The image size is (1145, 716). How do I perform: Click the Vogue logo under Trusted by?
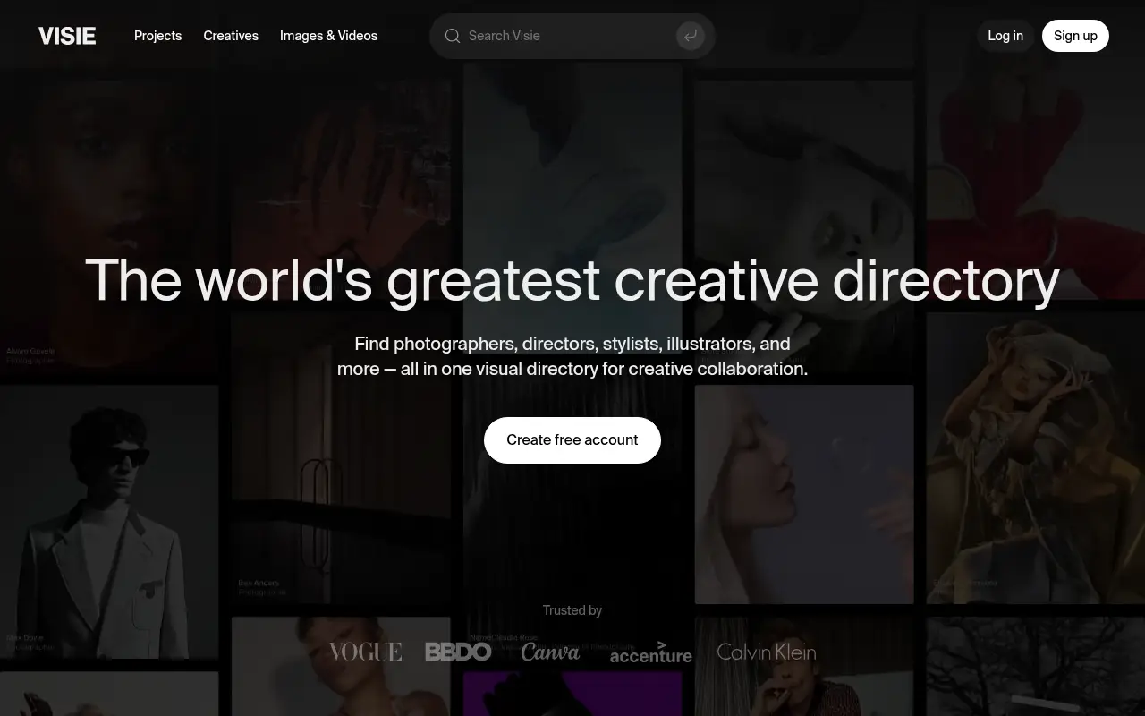coord(365,652)
